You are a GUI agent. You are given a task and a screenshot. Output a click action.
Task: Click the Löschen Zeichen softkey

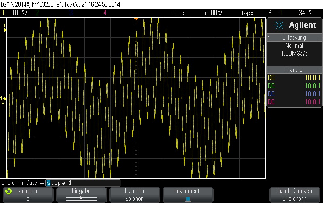pyautogui.click(x=134, y=195)
